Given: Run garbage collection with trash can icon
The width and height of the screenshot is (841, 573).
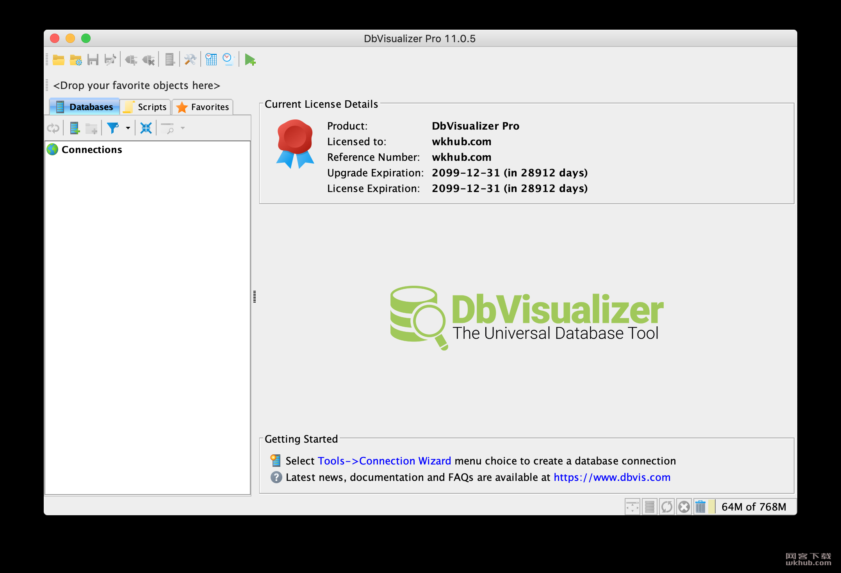Looking at the screenshot, I should click(700, 507).
